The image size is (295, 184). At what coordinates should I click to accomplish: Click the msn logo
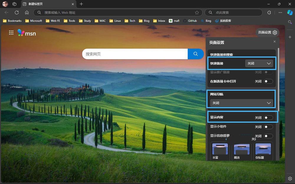27,33
